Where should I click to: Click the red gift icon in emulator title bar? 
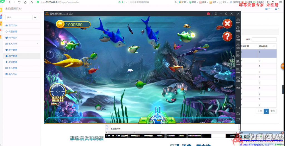point(208,14)
